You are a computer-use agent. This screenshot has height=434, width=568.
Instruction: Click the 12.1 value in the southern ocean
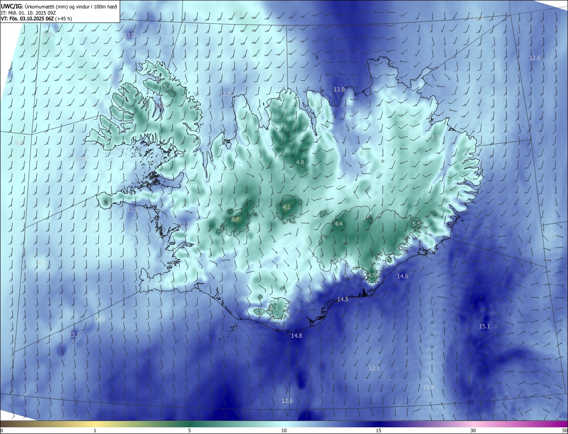374,368
